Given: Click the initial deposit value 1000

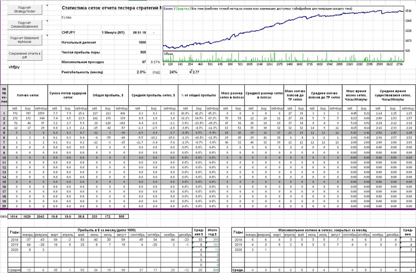Looking at the screenshot, I should coord(142,42).
